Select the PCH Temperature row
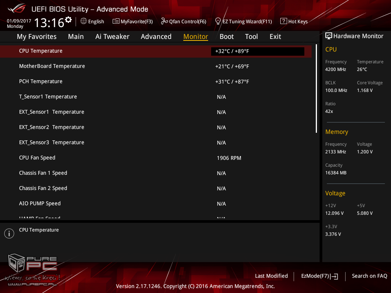This screenshot has width=391, height=293. pos(153,81)
